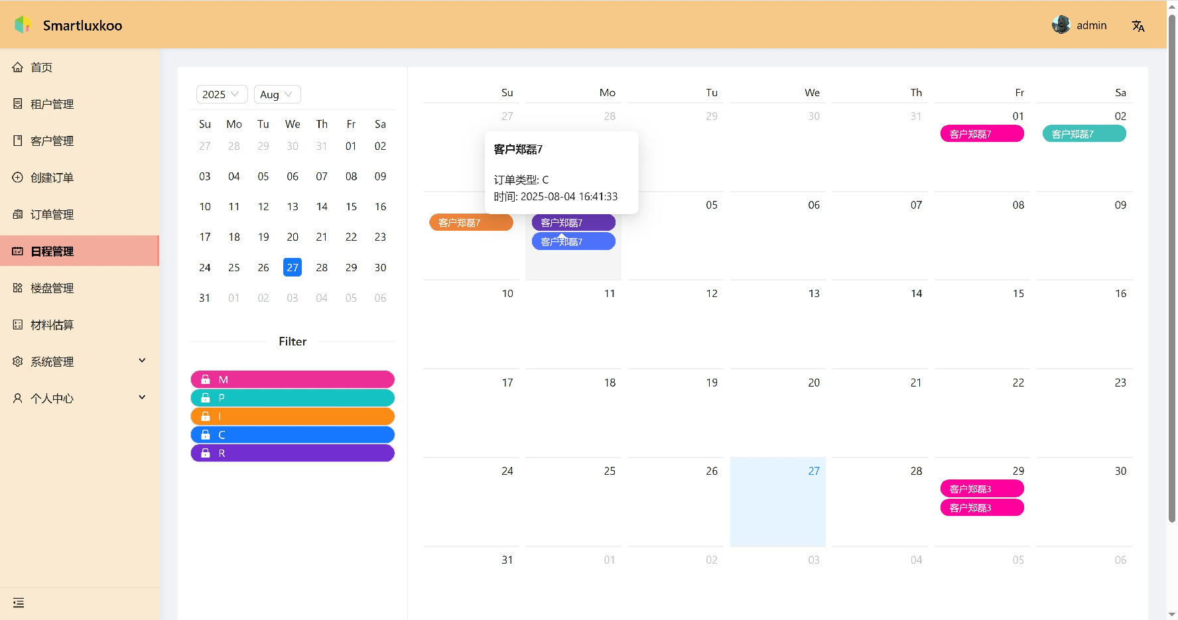Expand the 系统管理 submenu

coord(80,361)
